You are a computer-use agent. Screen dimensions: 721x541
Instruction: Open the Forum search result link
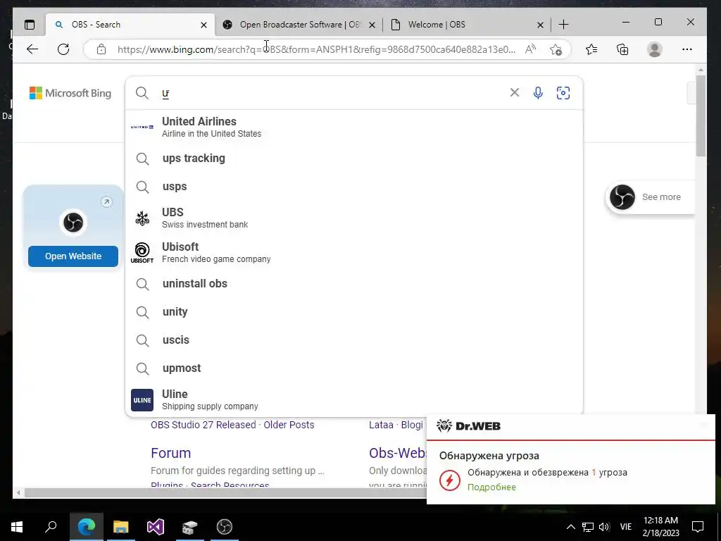pyautogui.click(x=170, y=453)
